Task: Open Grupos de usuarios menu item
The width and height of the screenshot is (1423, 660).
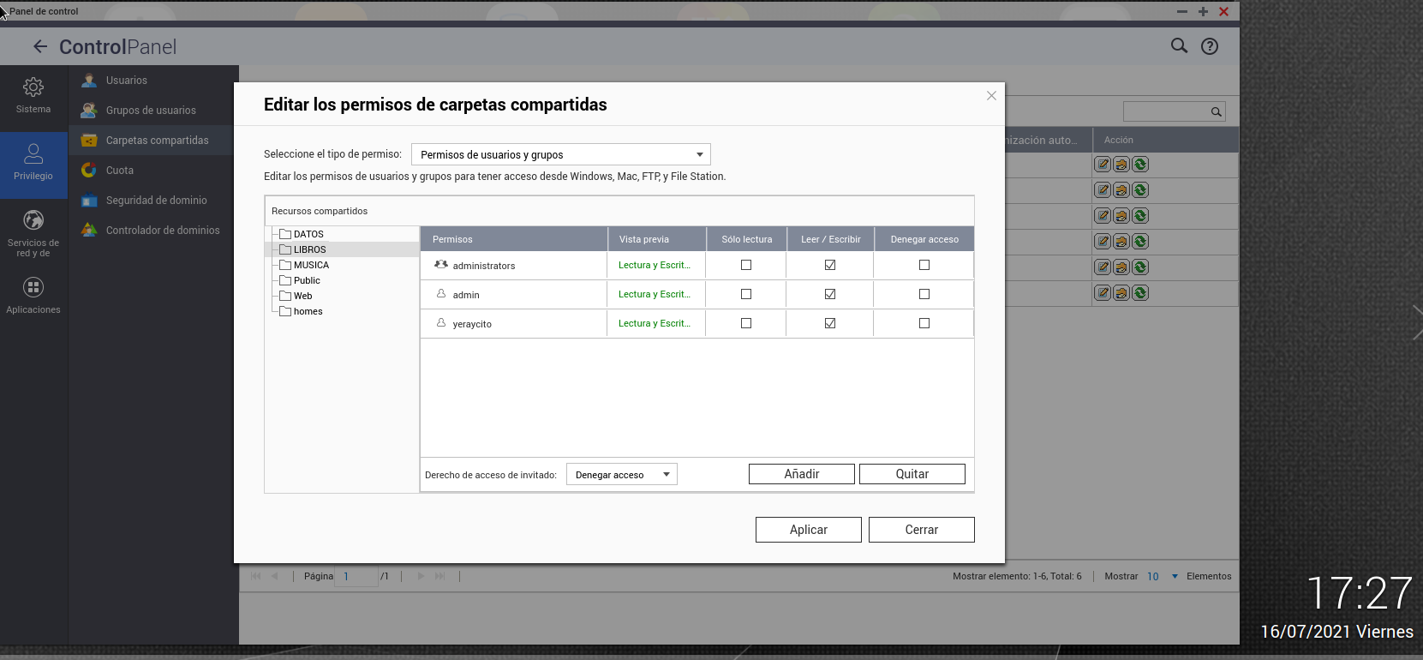Action: point(151,111)
